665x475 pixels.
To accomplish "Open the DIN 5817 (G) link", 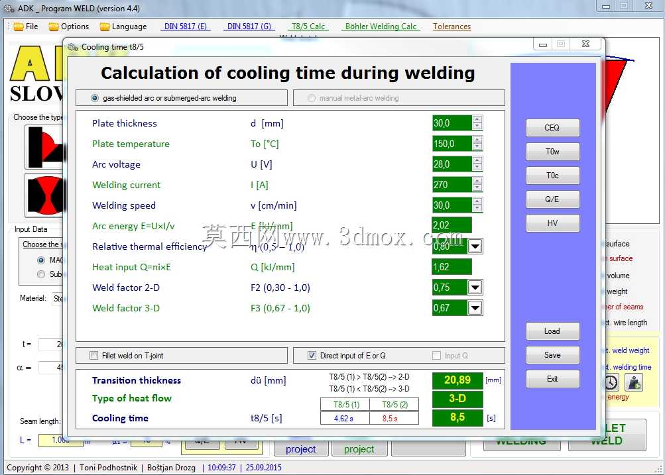I will (249, 26).
